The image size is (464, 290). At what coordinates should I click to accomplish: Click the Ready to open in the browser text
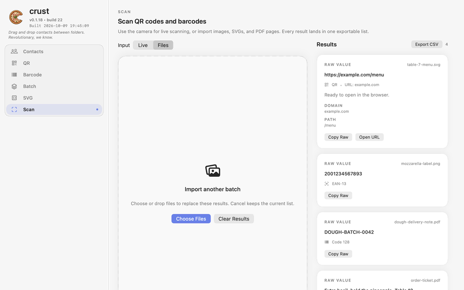[x=357, y=95]
